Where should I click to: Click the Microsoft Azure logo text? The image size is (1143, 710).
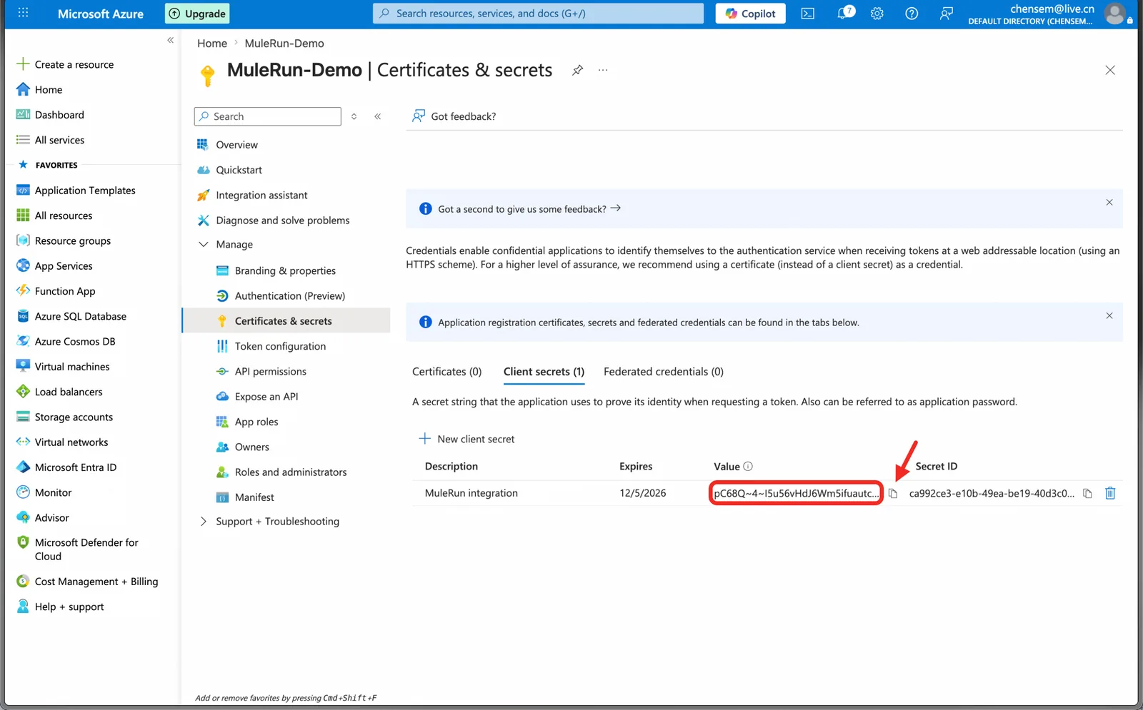(101, 14)
